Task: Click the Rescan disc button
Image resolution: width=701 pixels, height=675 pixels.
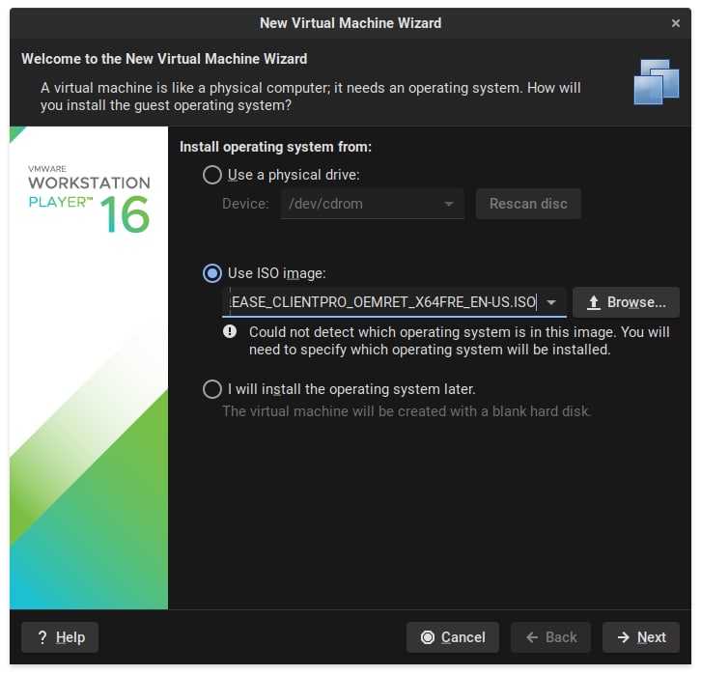Action: tap(528, 204)
